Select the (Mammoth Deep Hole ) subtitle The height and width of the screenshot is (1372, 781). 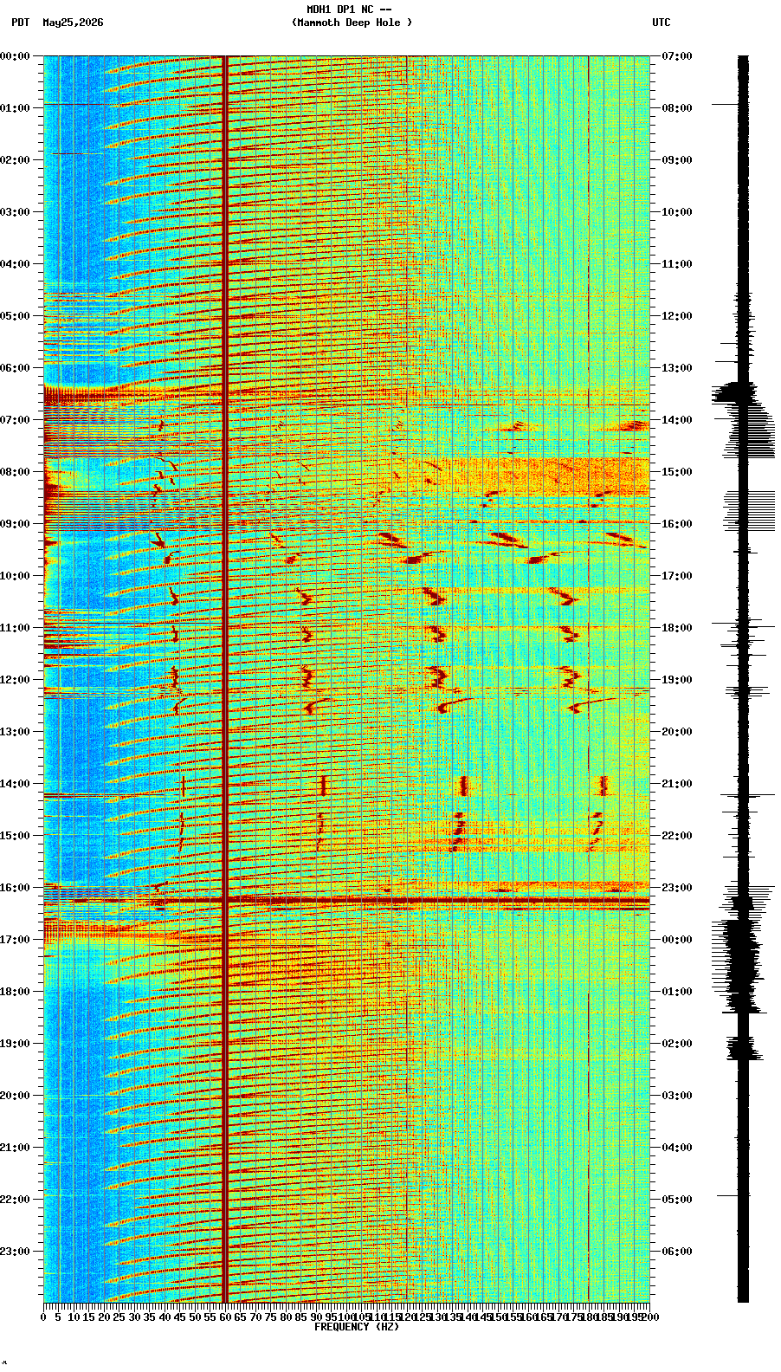point(352,23)
